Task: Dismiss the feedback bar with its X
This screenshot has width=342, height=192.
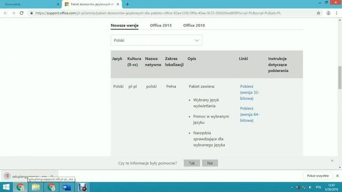Action: (332, 161)
